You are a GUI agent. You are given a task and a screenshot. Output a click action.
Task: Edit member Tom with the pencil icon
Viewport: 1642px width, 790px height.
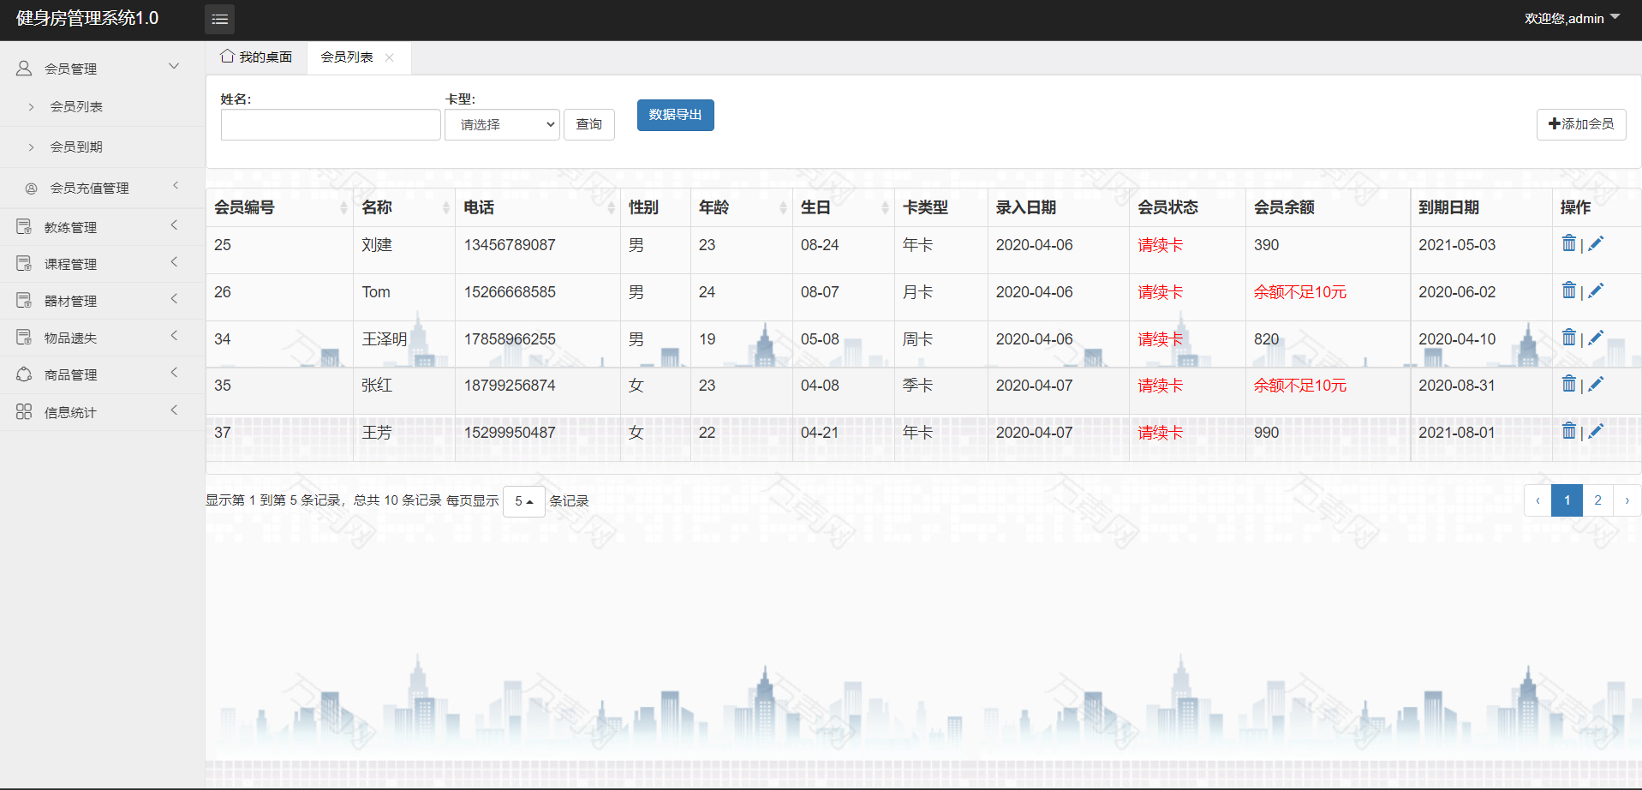tap(1596, 291)
